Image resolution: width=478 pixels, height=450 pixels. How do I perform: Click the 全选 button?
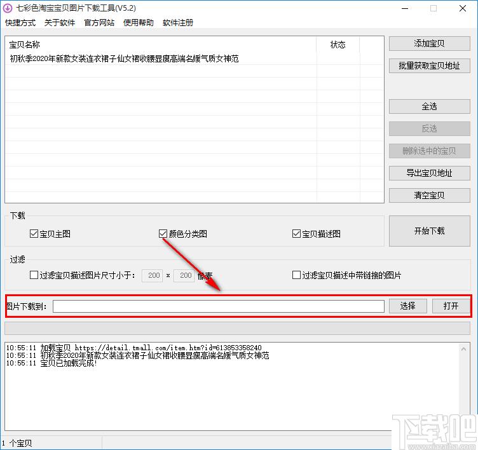coord(429,106)
